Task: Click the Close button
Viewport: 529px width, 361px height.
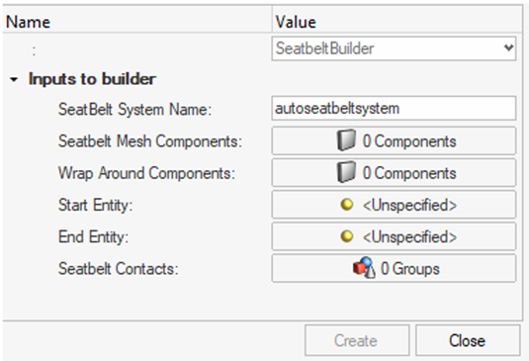Action: pos(468,340)
